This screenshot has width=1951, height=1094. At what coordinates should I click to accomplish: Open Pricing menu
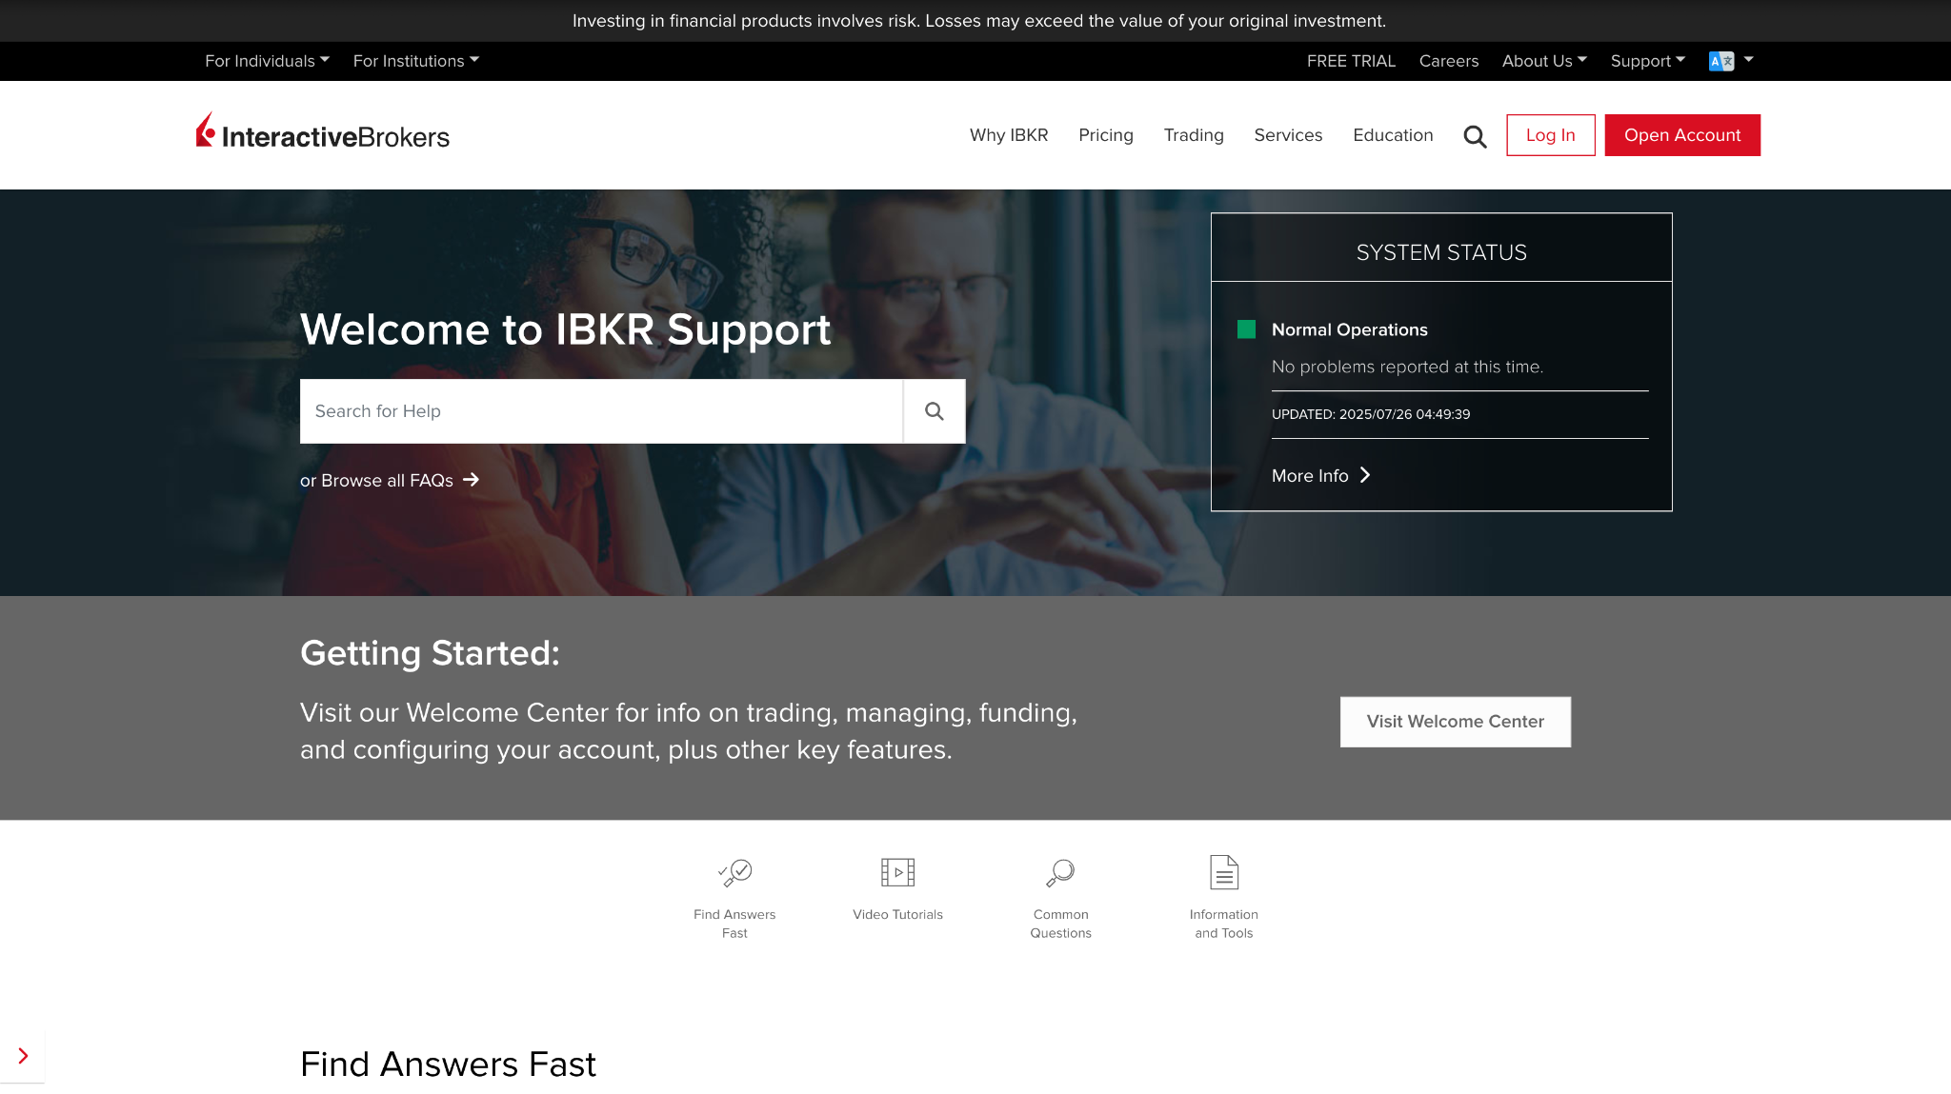coord(1106,135)
